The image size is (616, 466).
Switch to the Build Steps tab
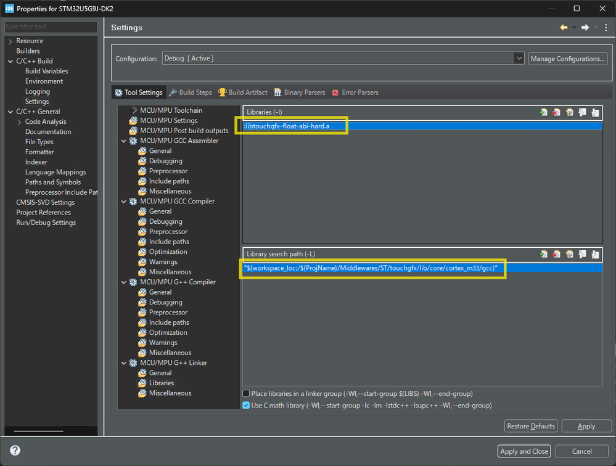tap(191, 92)
